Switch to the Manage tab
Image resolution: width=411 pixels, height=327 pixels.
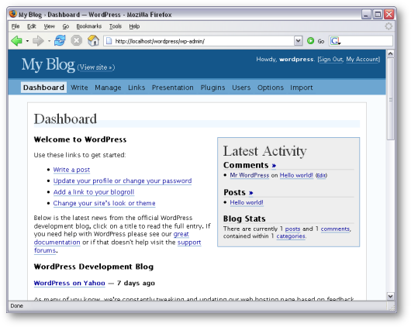(x=108, y=88)
